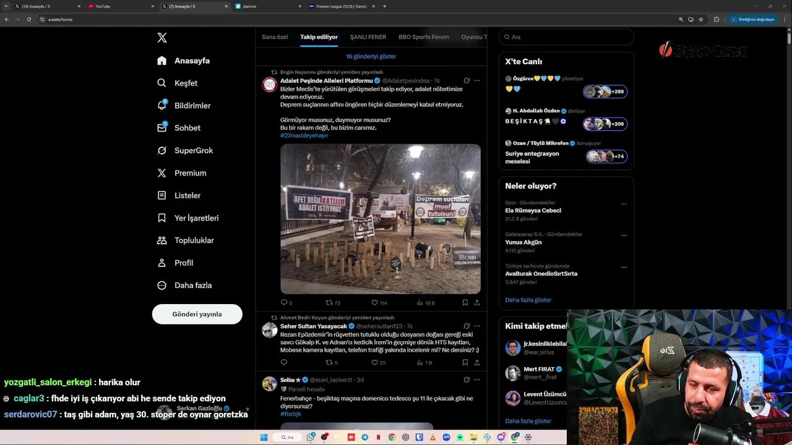Like the Seher Sultan post
The width and height of the screenshot is (792, 445).
click(x=378, y=362)
